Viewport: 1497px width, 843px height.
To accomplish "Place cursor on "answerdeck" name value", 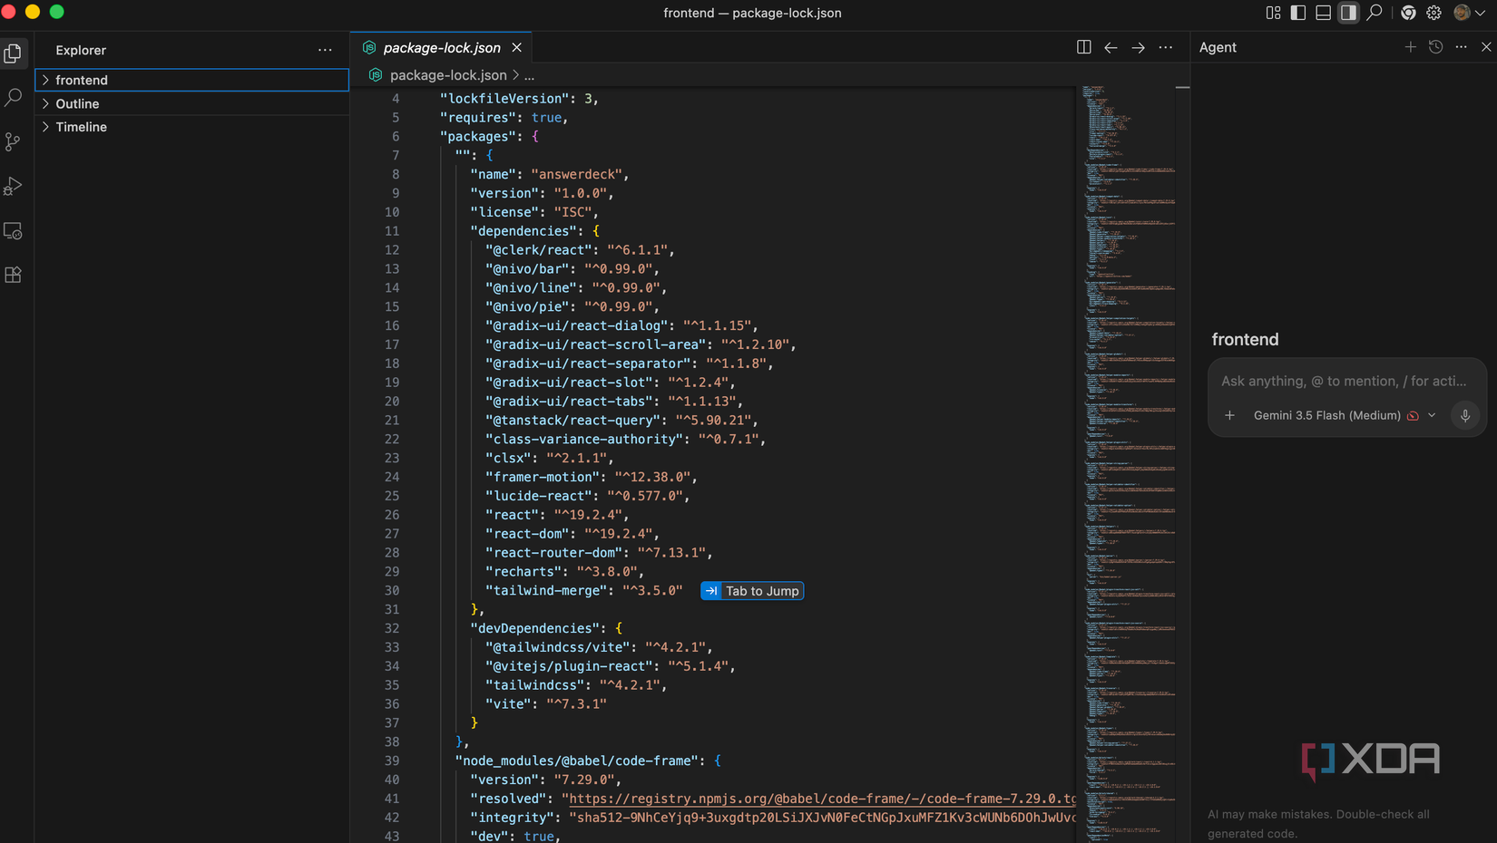I will [x=577, y=174].
